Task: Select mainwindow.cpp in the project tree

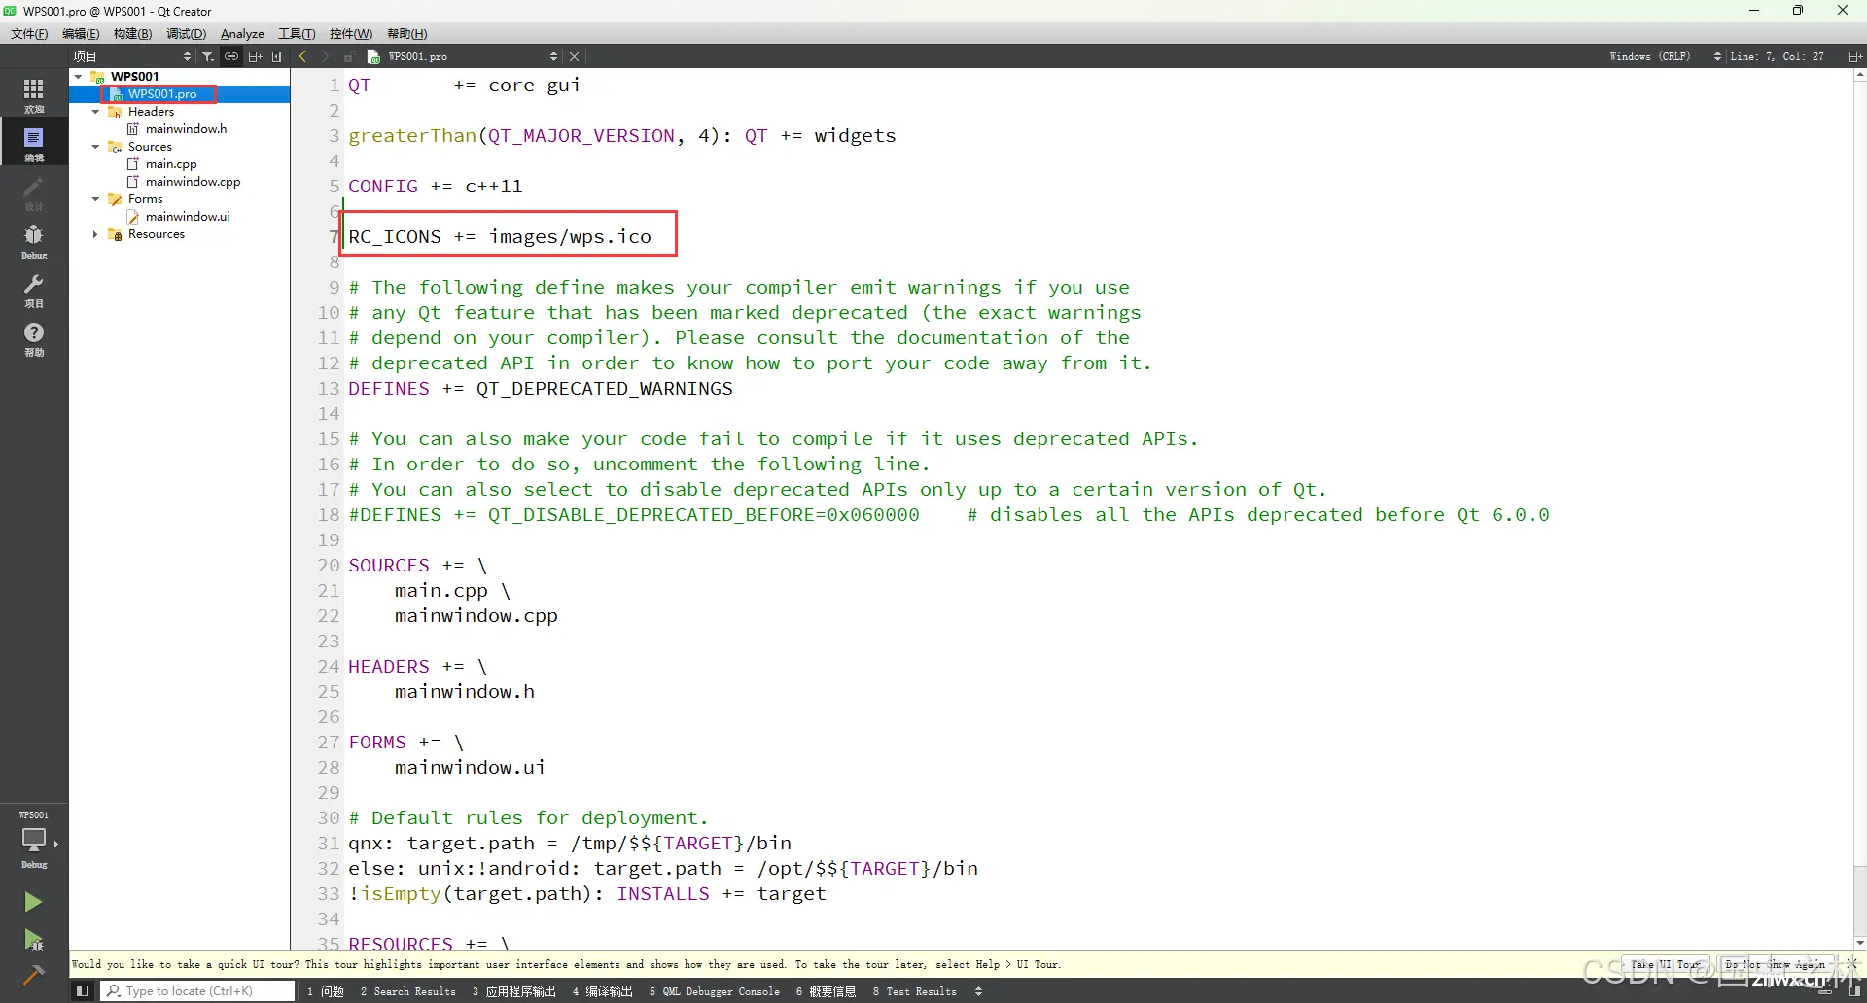Action: pyautogui.click(x=193, y=182)
